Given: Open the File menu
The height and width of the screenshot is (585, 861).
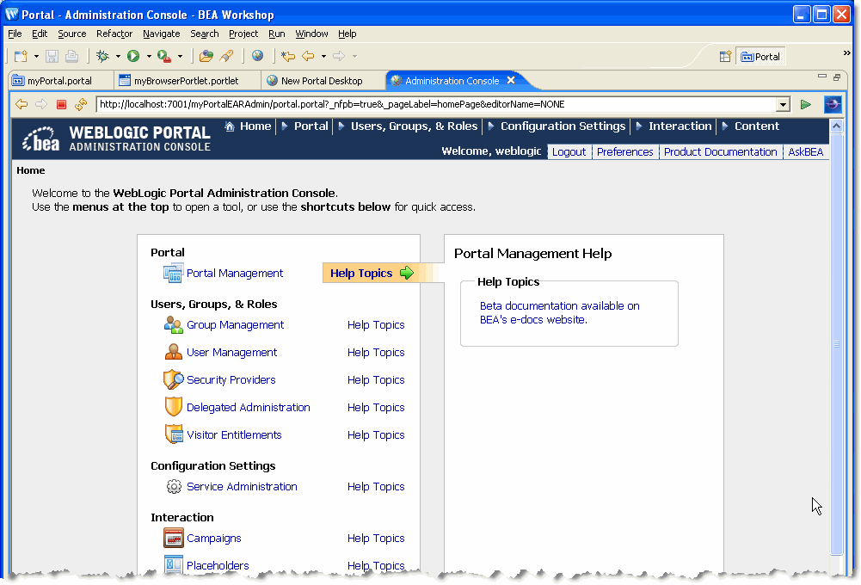Looking at the screenshot, I should coord(15,34).
